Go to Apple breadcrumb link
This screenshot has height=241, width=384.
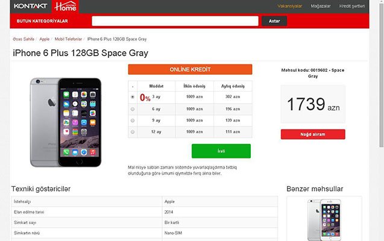click(45, 39)
